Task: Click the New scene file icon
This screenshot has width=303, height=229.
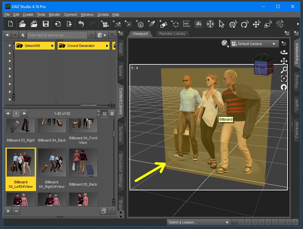Action: click(10, 24)
